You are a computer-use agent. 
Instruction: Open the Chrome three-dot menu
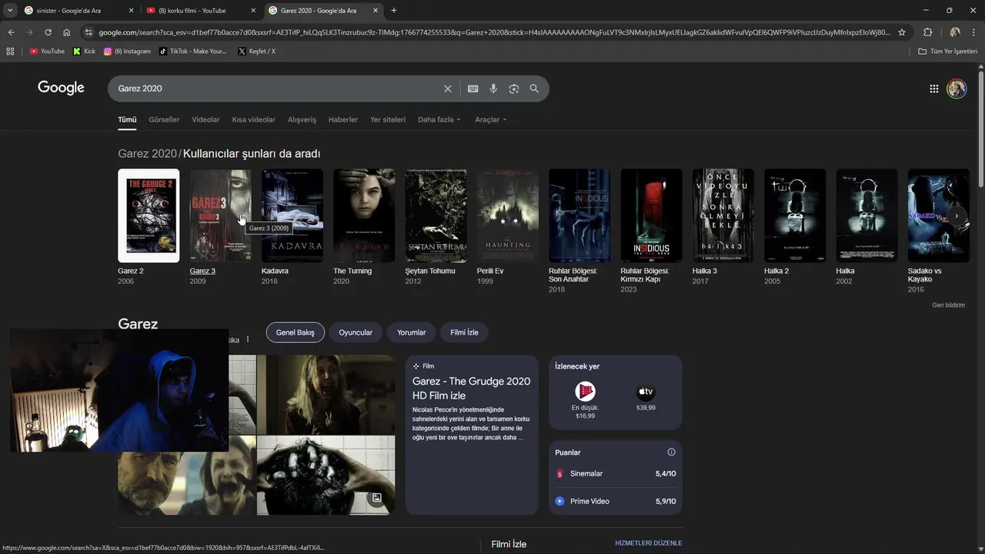(973, 32)
